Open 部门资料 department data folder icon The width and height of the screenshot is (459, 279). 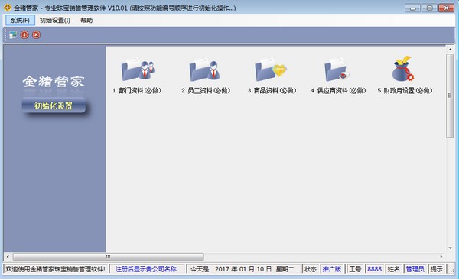pos(138,70)
